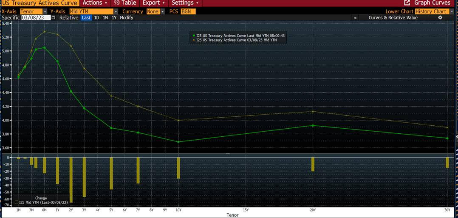Click the yellow curve's 10Y data point
Image resolution: width=458 pixels, height=218 pixels.
pyautogui.click(x=178, y=120)
